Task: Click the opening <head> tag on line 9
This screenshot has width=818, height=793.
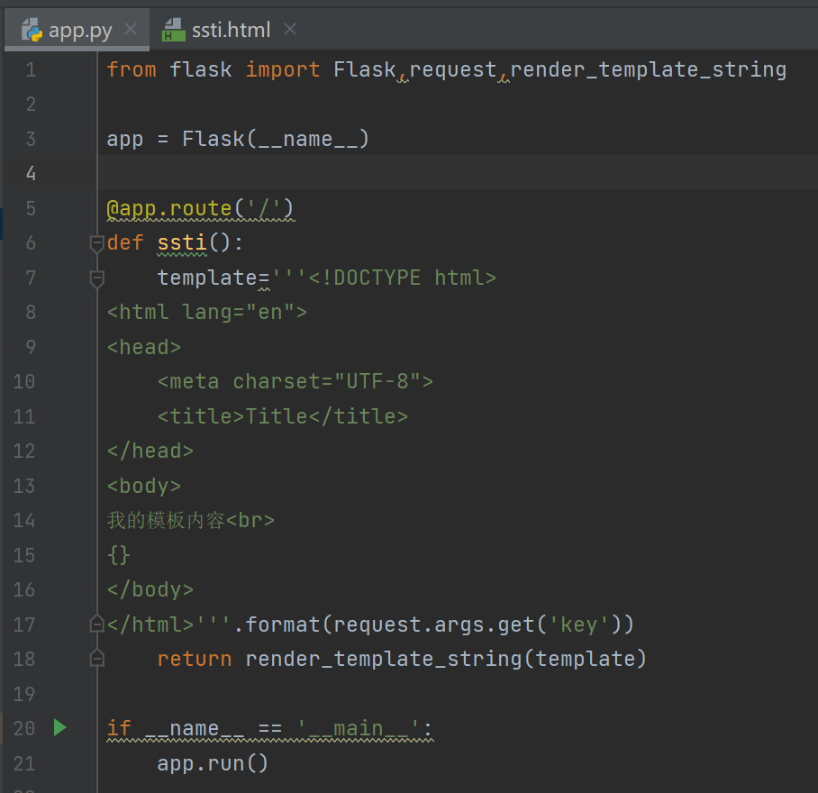Action: pos(144,348)
